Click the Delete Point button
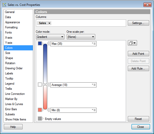The height and width of the screenshot is (134, 154). click(x=138, y=61)
